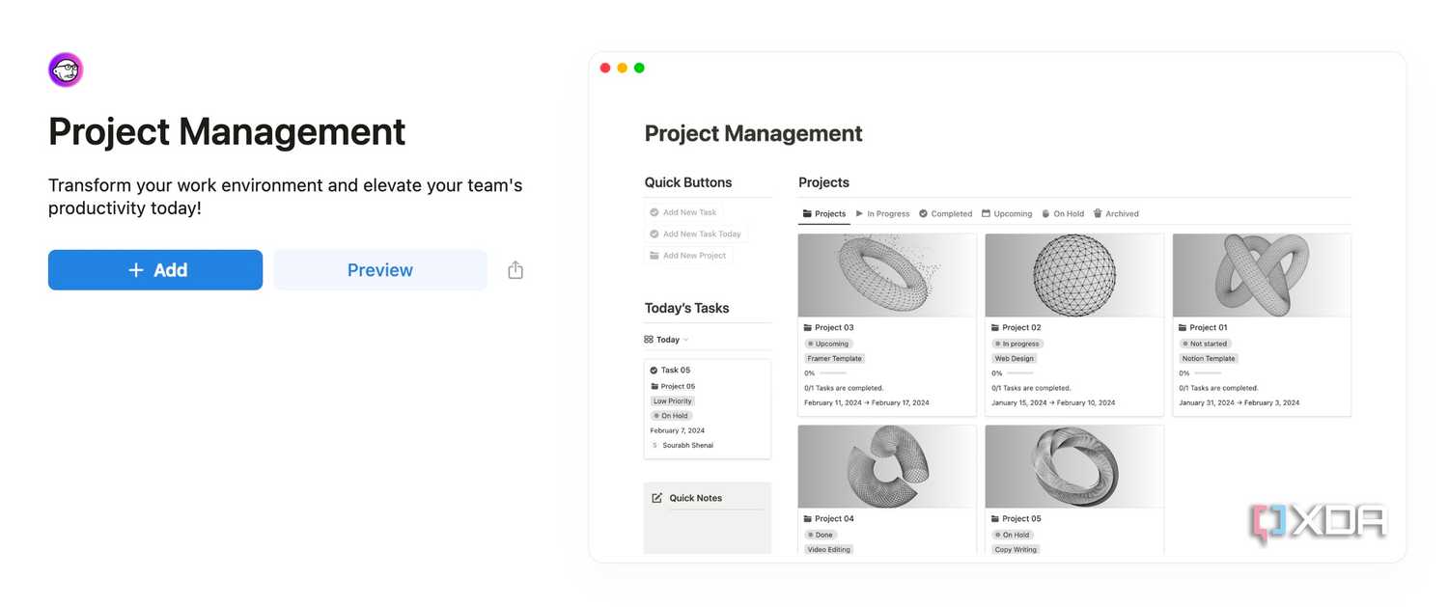Click the Quick Notes heading

click(696, 498)
